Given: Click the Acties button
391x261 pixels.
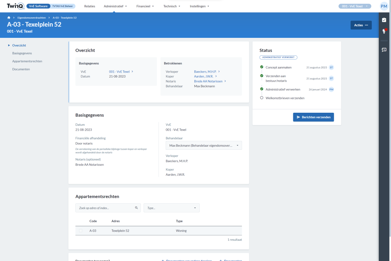Looking at the screenshot, I should point(361,25).
